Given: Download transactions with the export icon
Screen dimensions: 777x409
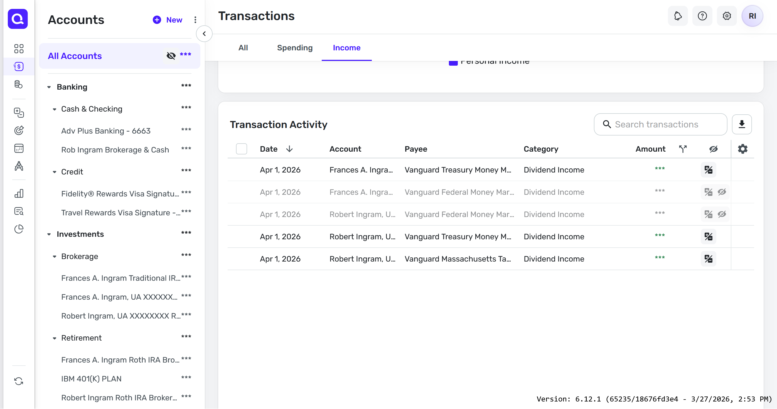Looking at the screenshot, I should pos(742,124).
